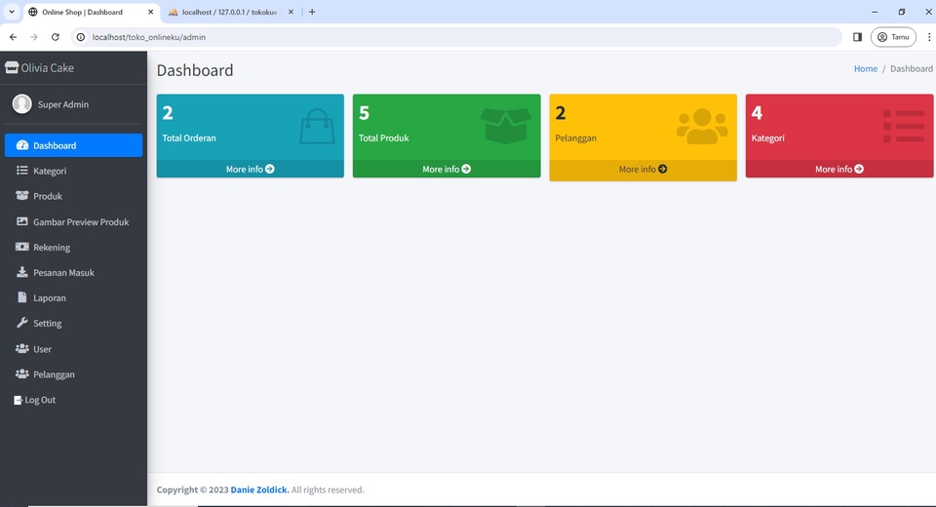The height and width of the screenshot is (507, 936).
Task: Click the Pesanan Masuk download icon
Action: pyautogui.click(x=22, y=272)
